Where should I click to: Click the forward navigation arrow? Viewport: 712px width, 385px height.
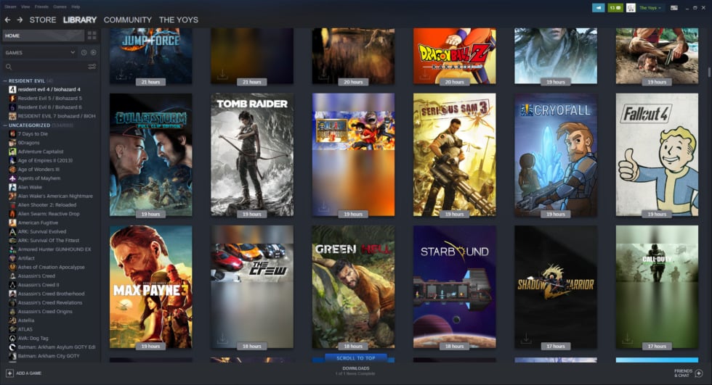click(20, 20)
